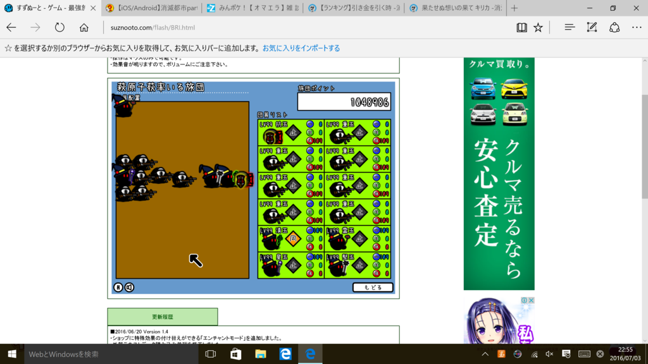Click the ad info icon on the anime ad

(x=524, y=300)
